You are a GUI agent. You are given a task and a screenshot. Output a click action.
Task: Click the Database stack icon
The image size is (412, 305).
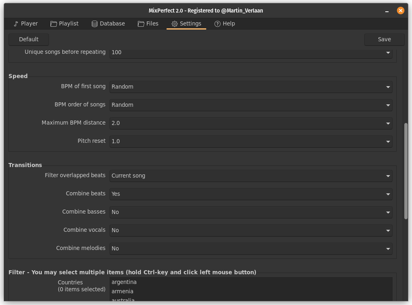point(95,24)
